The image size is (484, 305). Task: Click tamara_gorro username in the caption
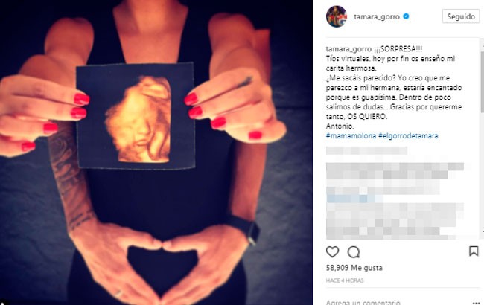(x=348, y=49)
